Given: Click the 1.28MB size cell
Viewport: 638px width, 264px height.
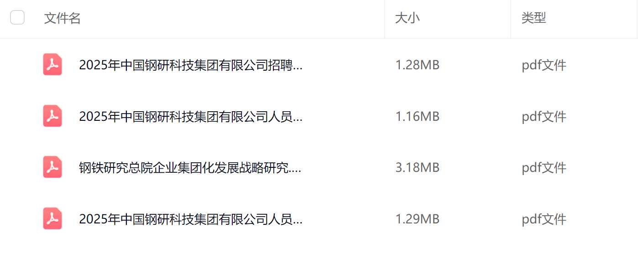Looking at the screenshot, I should [417, 65].
